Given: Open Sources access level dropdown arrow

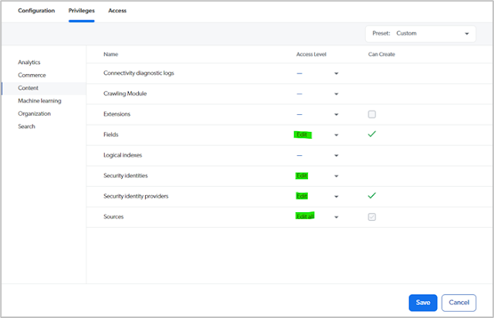Looking at the screenshot, I should pos(337,217).
